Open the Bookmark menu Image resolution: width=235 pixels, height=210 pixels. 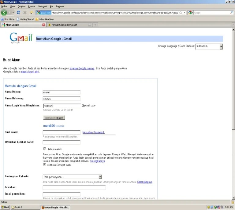[x=43, y=6]
